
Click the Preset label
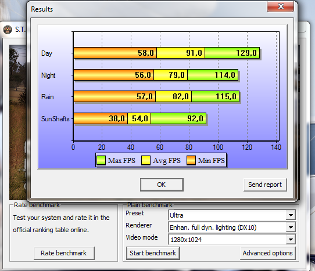click(135, 213)
